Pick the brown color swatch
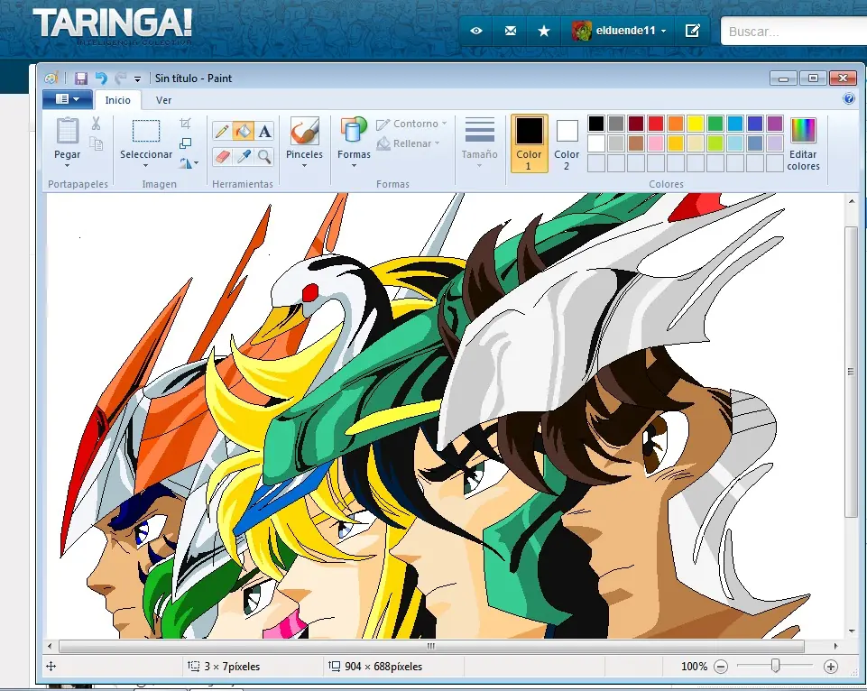 (x=636, y=143)
